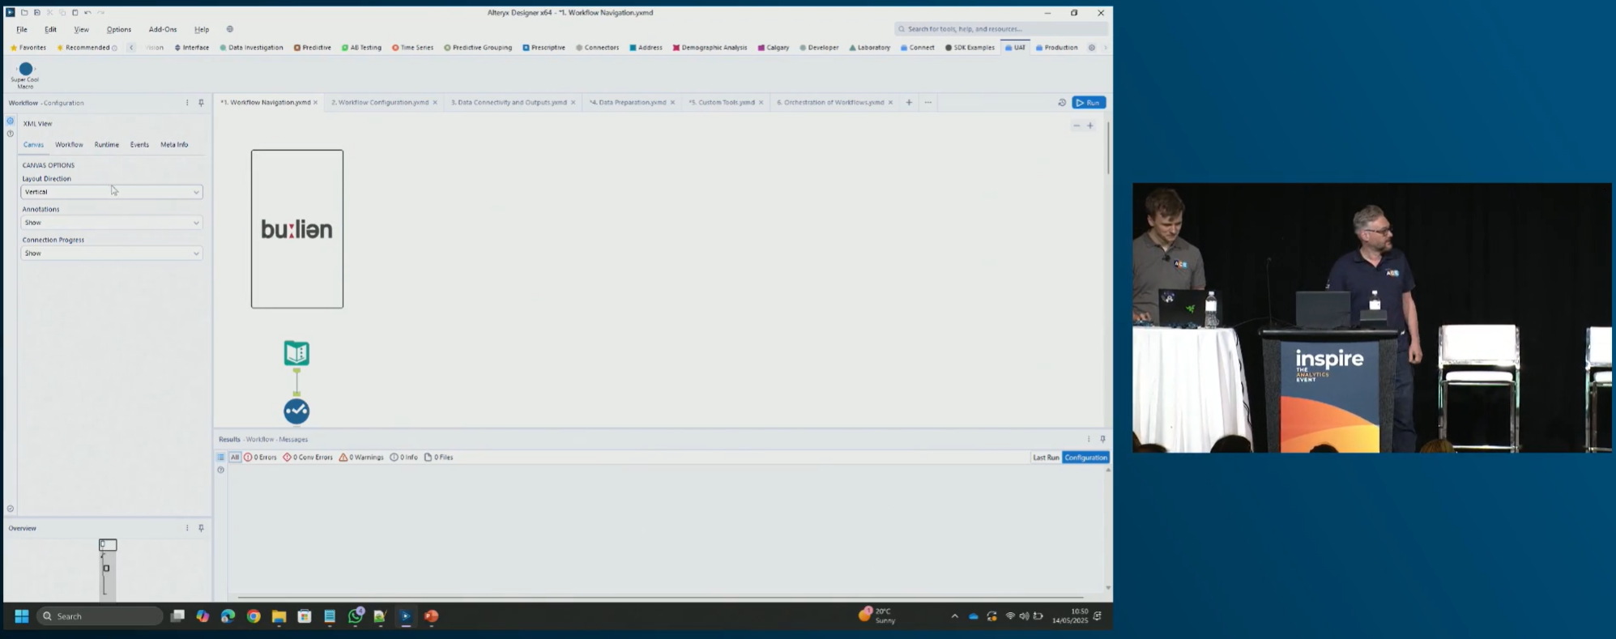Screen dimensions: 1616x639
Task: Pin the Results panel
Action: coord(1102,439)
